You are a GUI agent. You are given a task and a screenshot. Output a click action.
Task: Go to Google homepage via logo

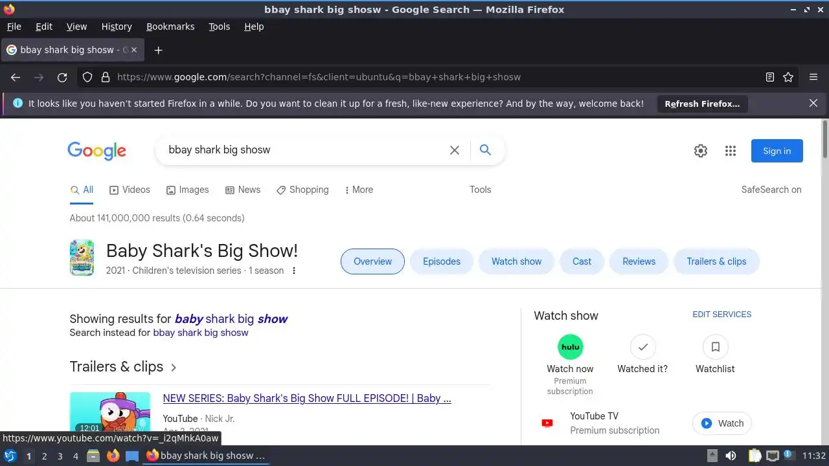coord(97,151)
